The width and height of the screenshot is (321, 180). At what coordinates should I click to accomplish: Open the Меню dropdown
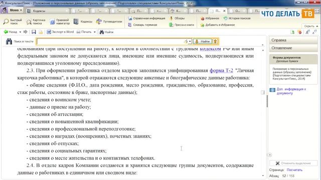tap(16, 10)
